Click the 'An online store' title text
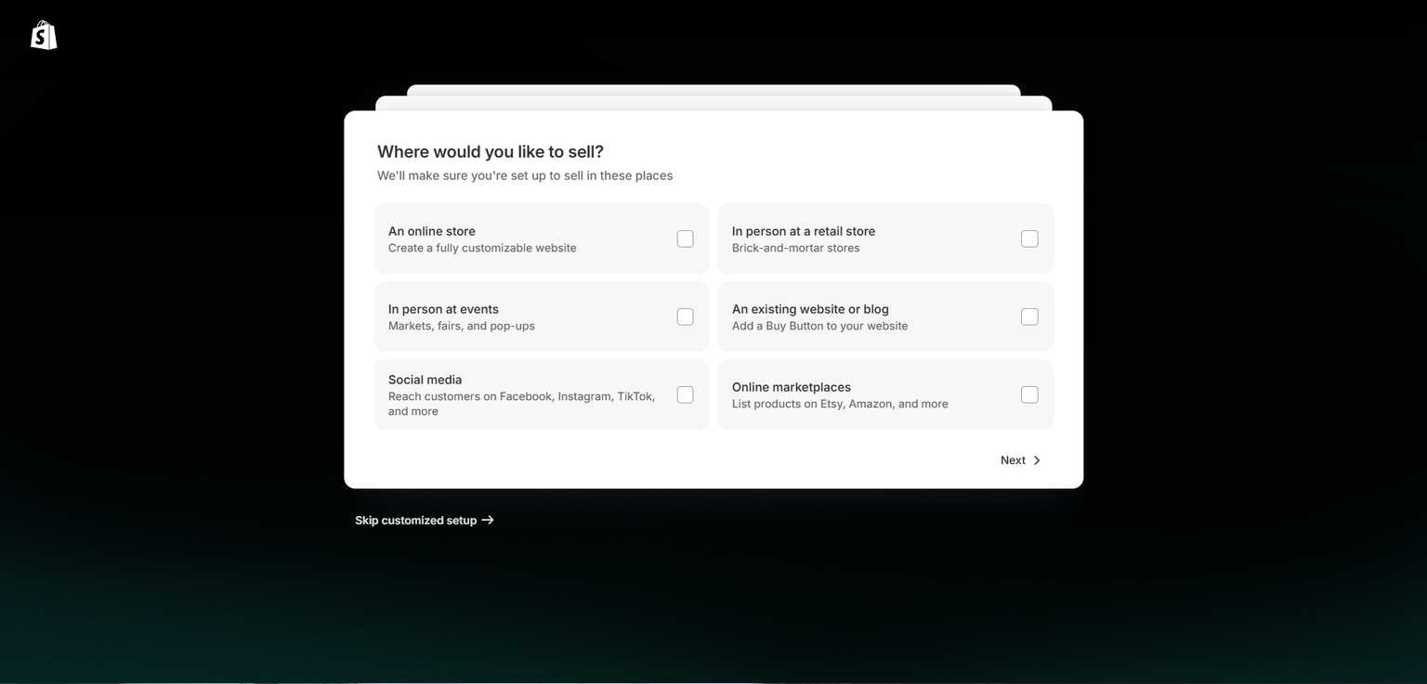Viewport: 1427px width, 684px height. [432, 231]
